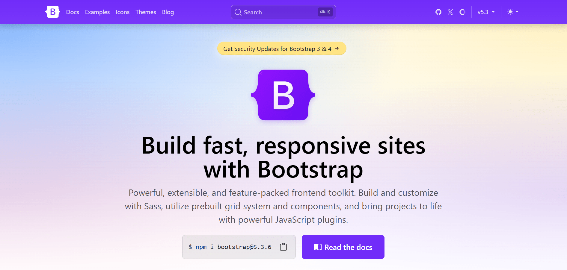Click the npm i bootstrap@5.3.6 code

coord(230,247)
